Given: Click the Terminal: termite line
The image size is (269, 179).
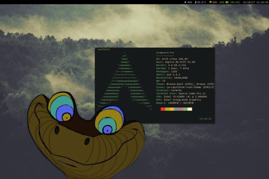Looking at the screenshot, I should tap(169, 90).
